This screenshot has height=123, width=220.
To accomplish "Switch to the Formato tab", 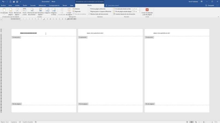I will click(x=33, y=5).
